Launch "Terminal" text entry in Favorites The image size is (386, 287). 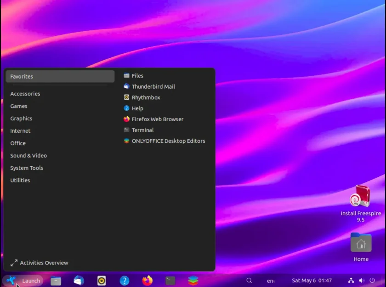(x=143, y=130)
